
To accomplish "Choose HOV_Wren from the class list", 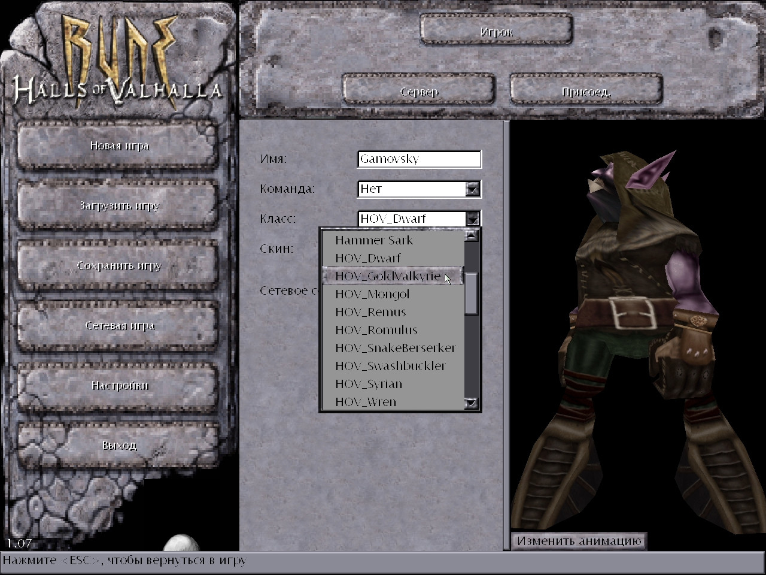I will coord(393,402).
